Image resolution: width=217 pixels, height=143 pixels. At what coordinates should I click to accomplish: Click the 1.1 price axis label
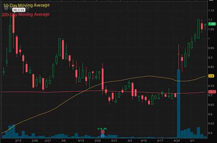click(x=210, y=20)
